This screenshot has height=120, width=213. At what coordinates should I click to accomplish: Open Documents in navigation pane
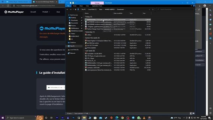pos(74,23)
